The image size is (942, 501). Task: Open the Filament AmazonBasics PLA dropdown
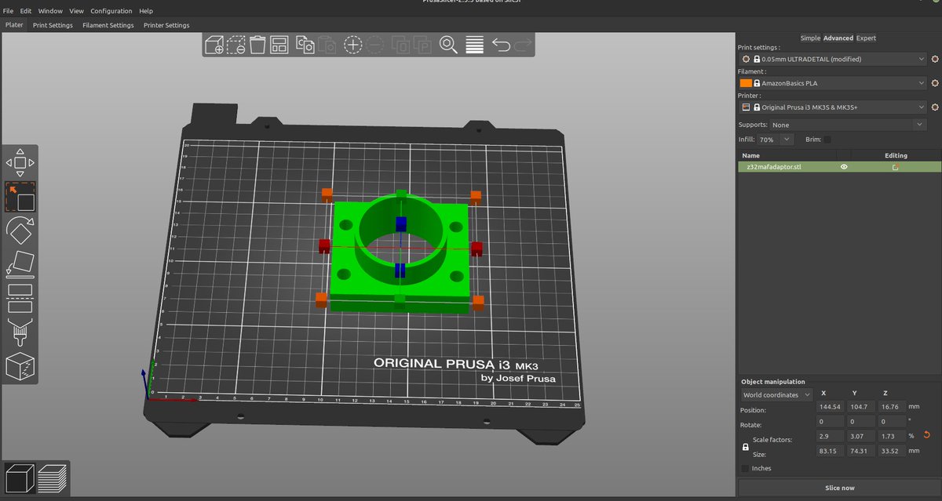click(833, 83)
